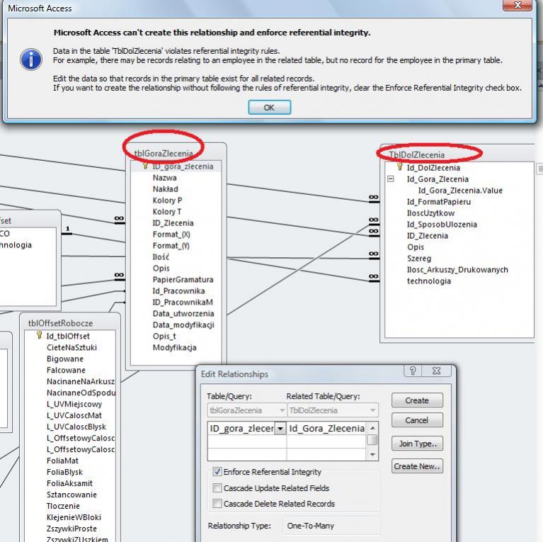Screen dimensions: 543x542
Task: Select the FoliaAksamit field
Action: [x=69, y=483]
